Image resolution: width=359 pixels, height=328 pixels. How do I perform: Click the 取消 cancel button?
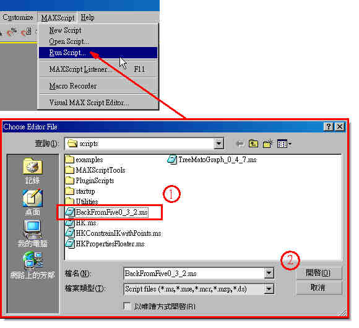pyautogui.click(x=319, y=288)
